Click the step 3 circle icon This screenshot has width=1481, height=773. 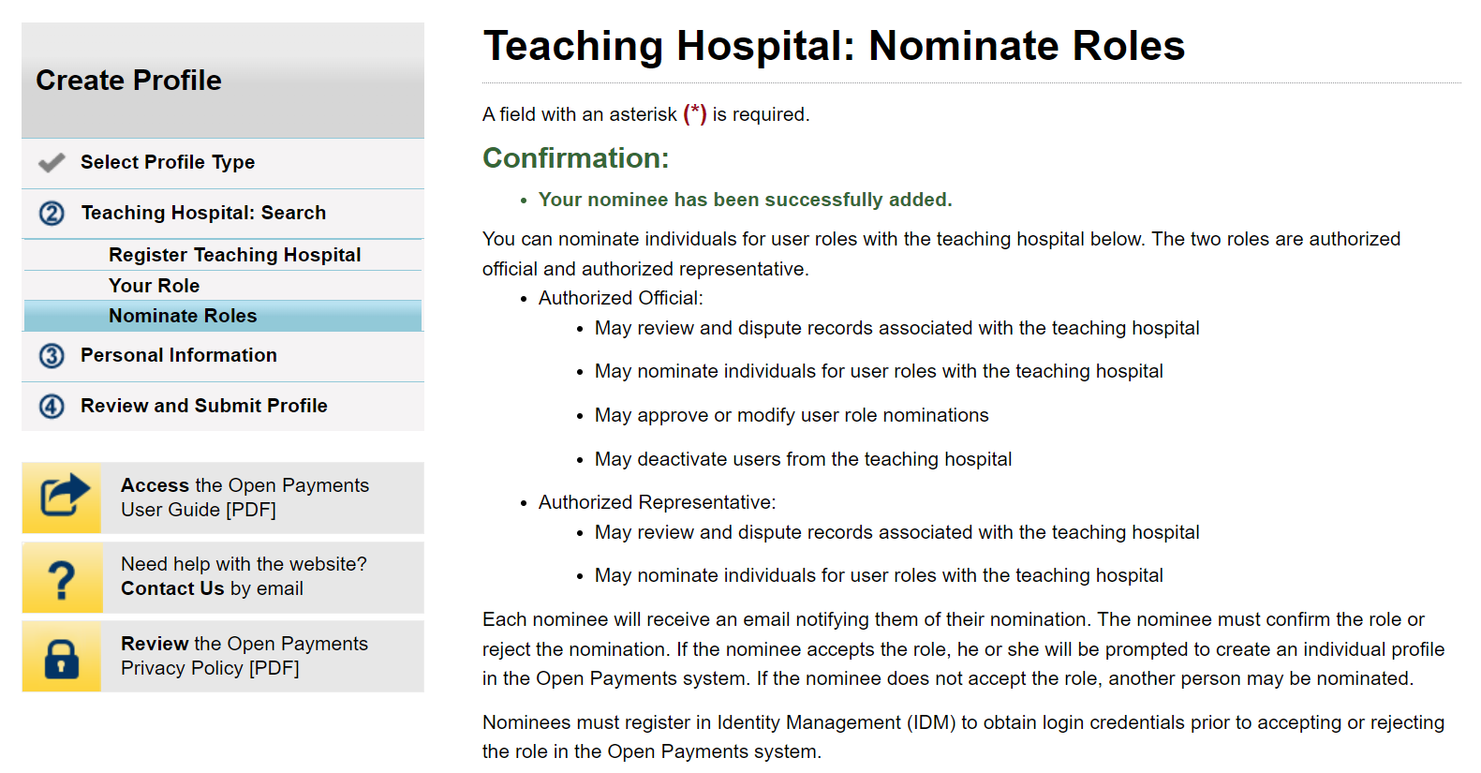(x=52, y=356)
